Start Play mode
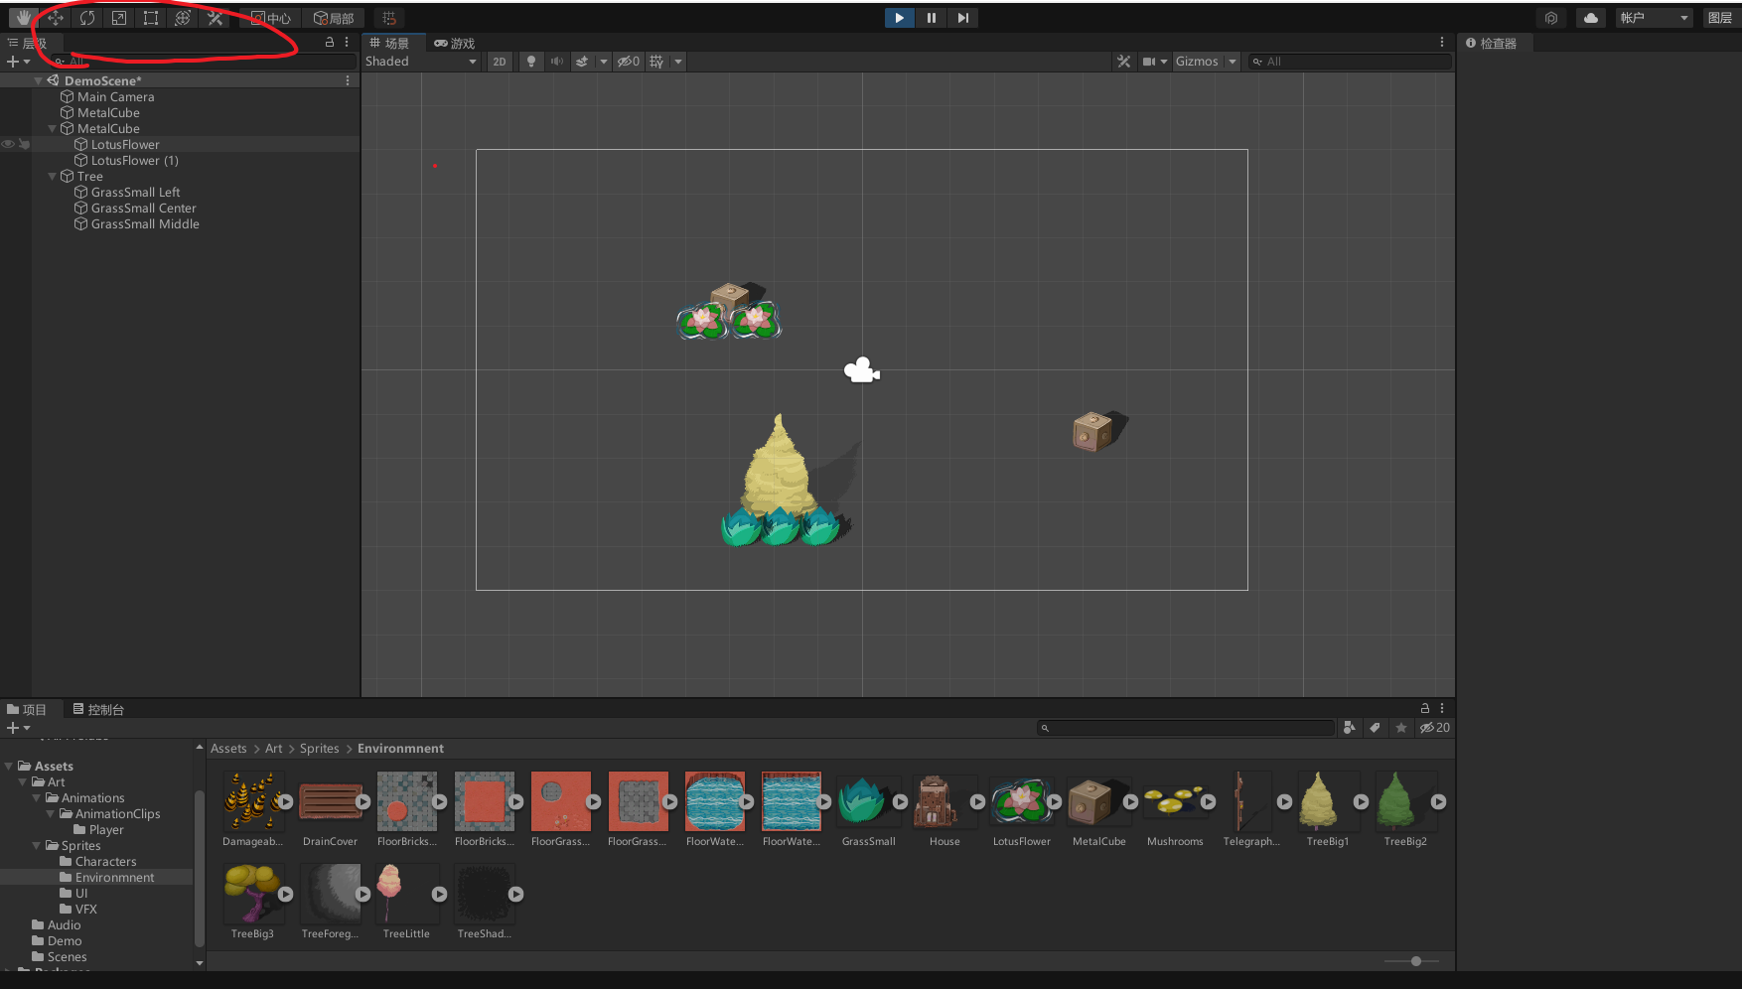This screenshot has width=1742, height=989. click(x=899, y=18)
